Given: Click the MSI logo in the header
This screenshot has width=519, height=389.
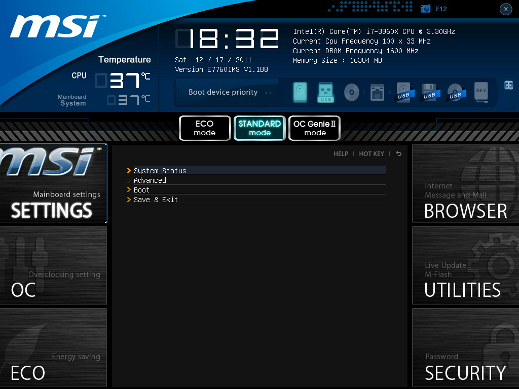Looking at the screenshot, I should [x=58, y=26].
